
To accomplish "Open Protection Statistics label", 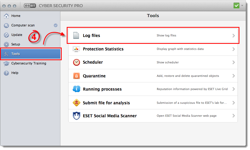I will 103,49.
